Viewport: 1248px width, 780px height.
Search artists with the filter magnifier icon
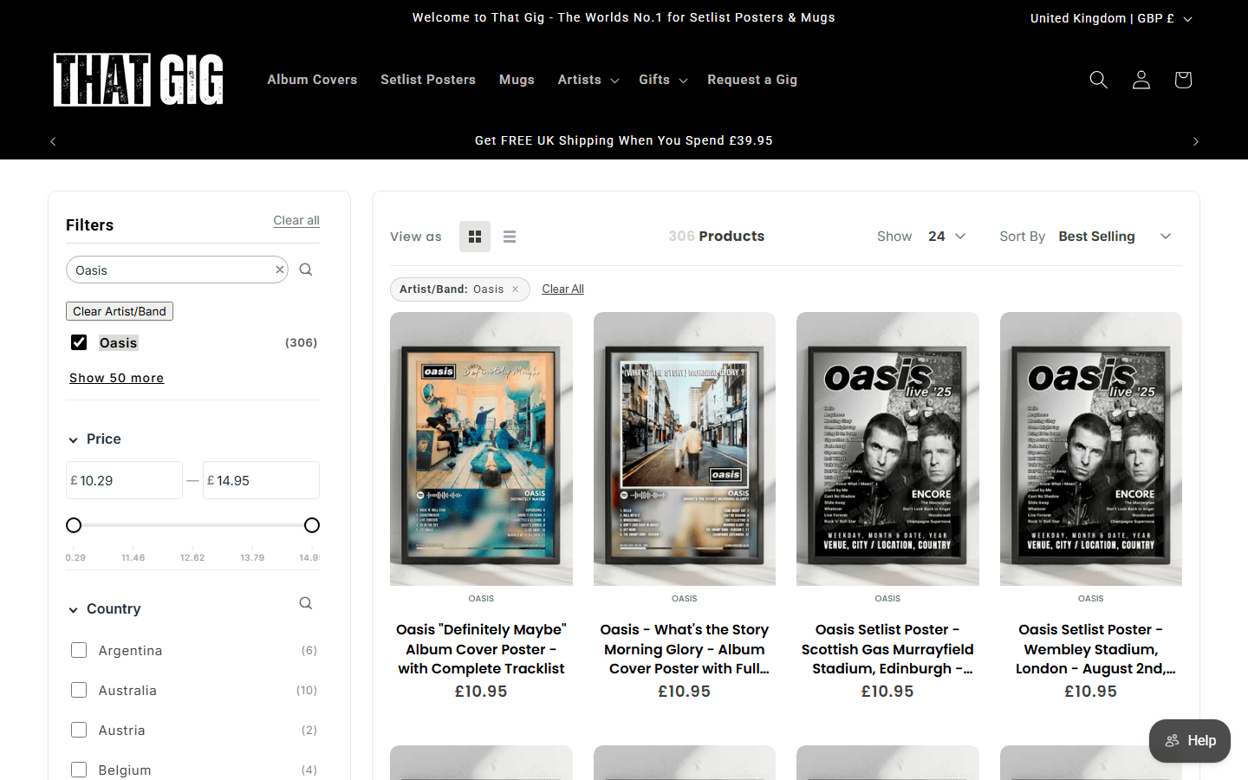tap(306, 270)
